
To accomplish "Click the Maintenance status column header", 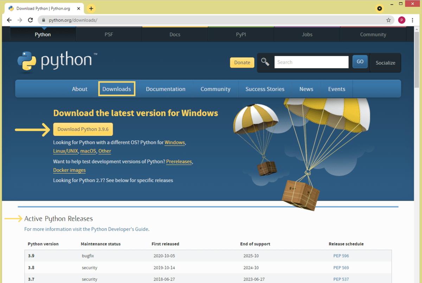I will coord(101,244).
